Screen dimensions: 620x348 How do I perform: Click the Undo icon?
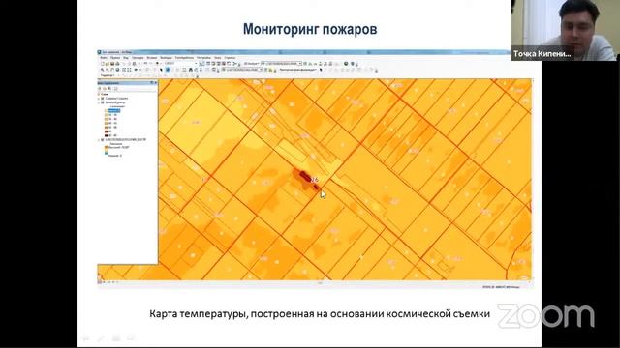tap(145, 64)
